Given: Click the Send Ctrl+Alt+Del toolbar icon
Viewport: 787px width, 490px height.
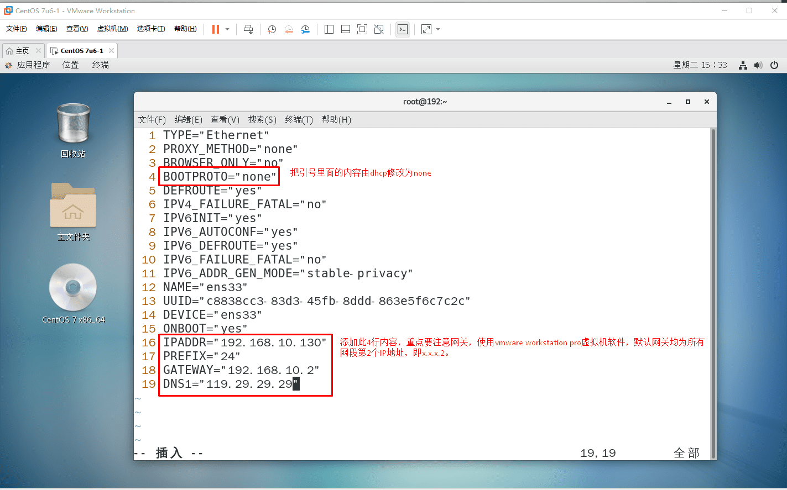Looking at the screenshot, I should click(248, 29).
